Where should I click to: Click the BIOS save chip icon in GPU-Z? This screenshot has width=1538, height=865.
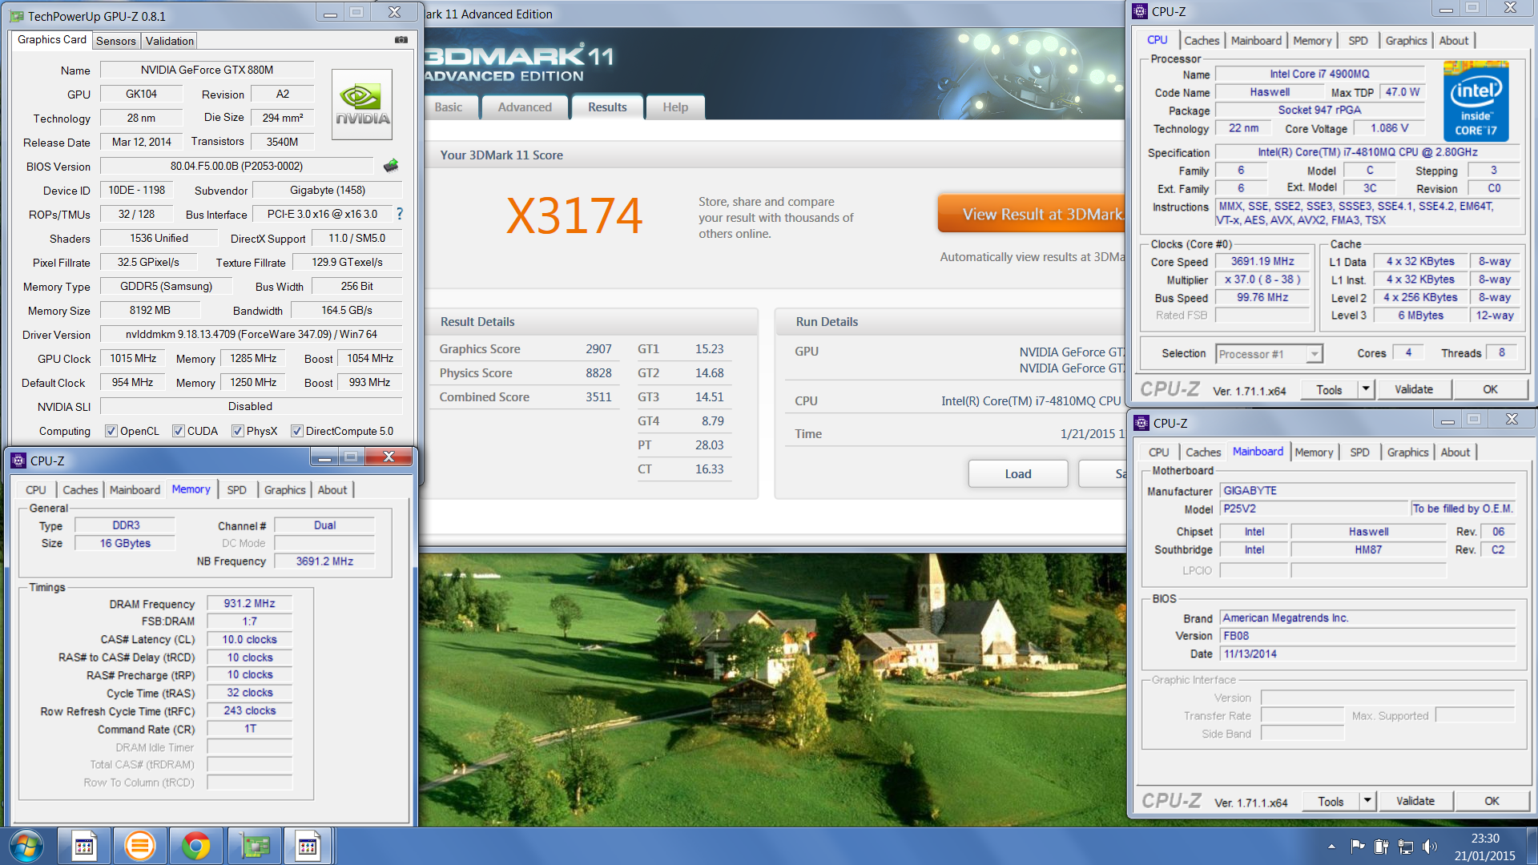point(391,166)
